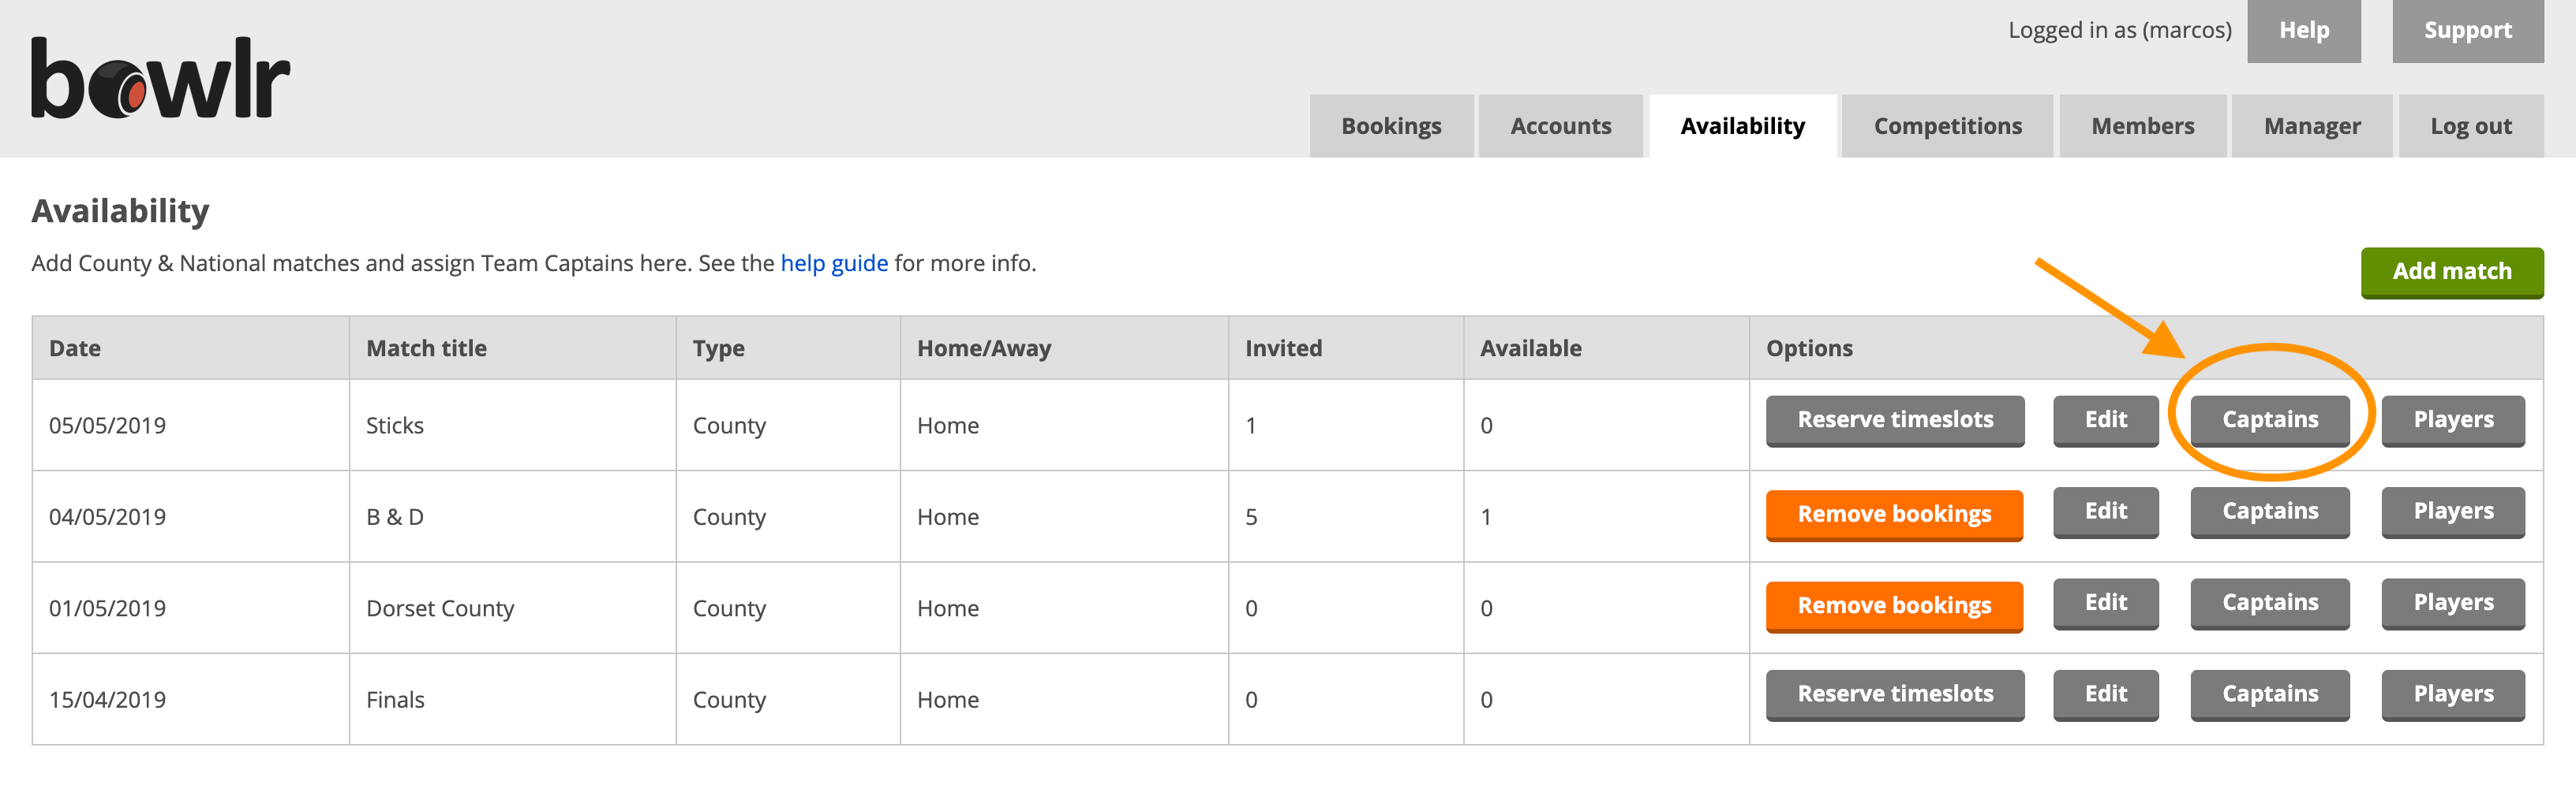The width and height of the screenshot is (2576, 796).
Task: Edit the B & D match
Action: coord(2105,511)
